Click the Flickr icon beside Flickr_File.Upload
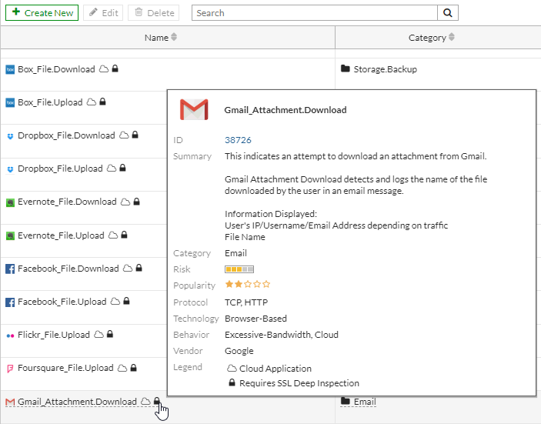The image size is (541, 424). click(10, 336)
